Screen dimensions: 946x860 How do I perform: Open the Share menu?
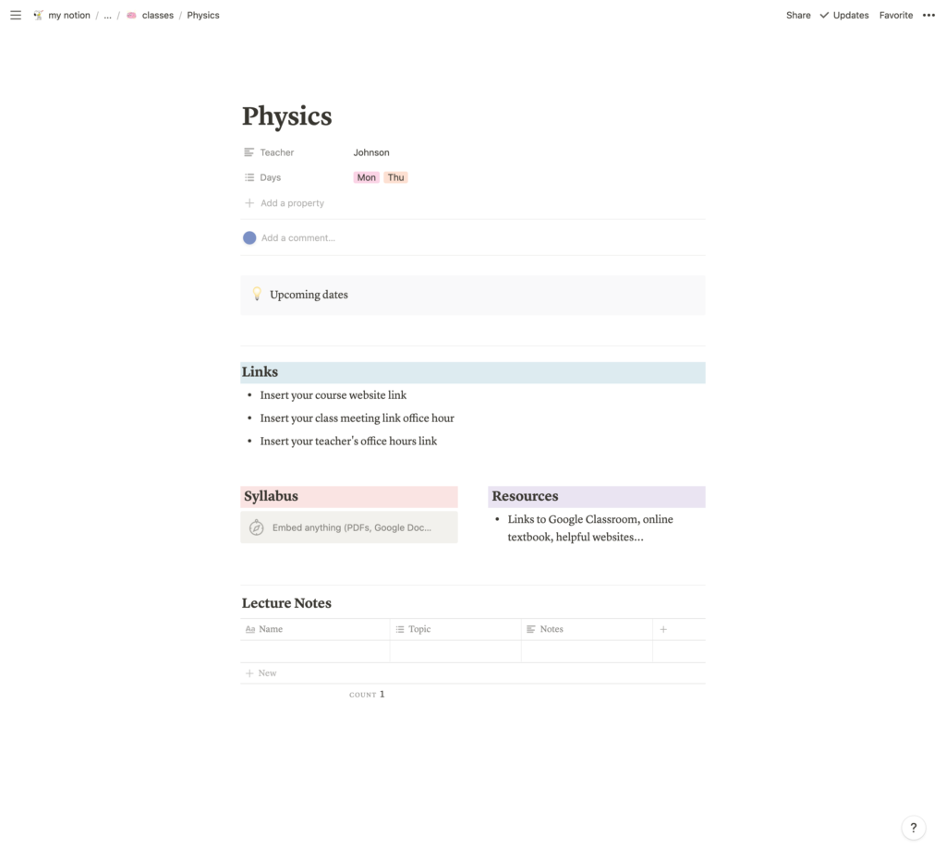(797, 15)
